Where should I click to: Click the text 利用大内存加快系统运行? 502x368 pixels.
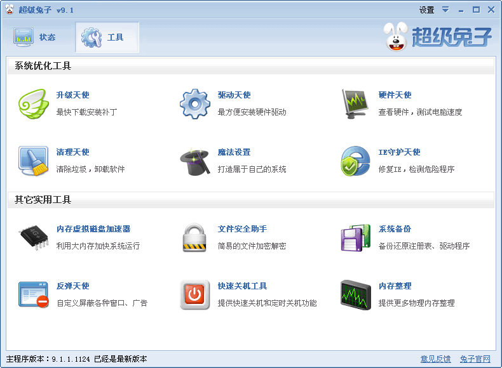pyautogui.click(x=98, y=246)
